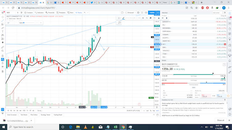232x130 pixels.
Task: Toggle lock all drawing tools
Action: pos(2,63)
